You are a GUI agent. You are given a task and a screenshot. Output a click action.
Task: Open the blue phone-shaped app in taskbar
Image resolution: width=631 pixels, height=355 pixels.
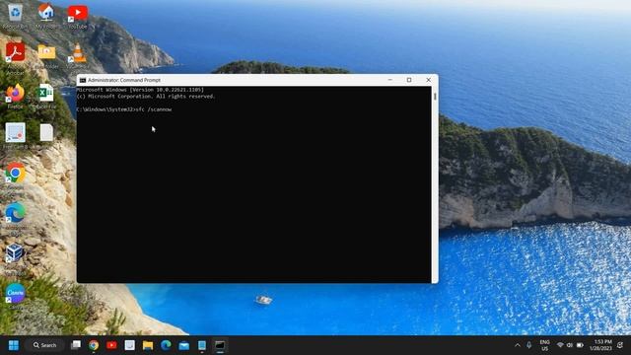click(202, 345)
